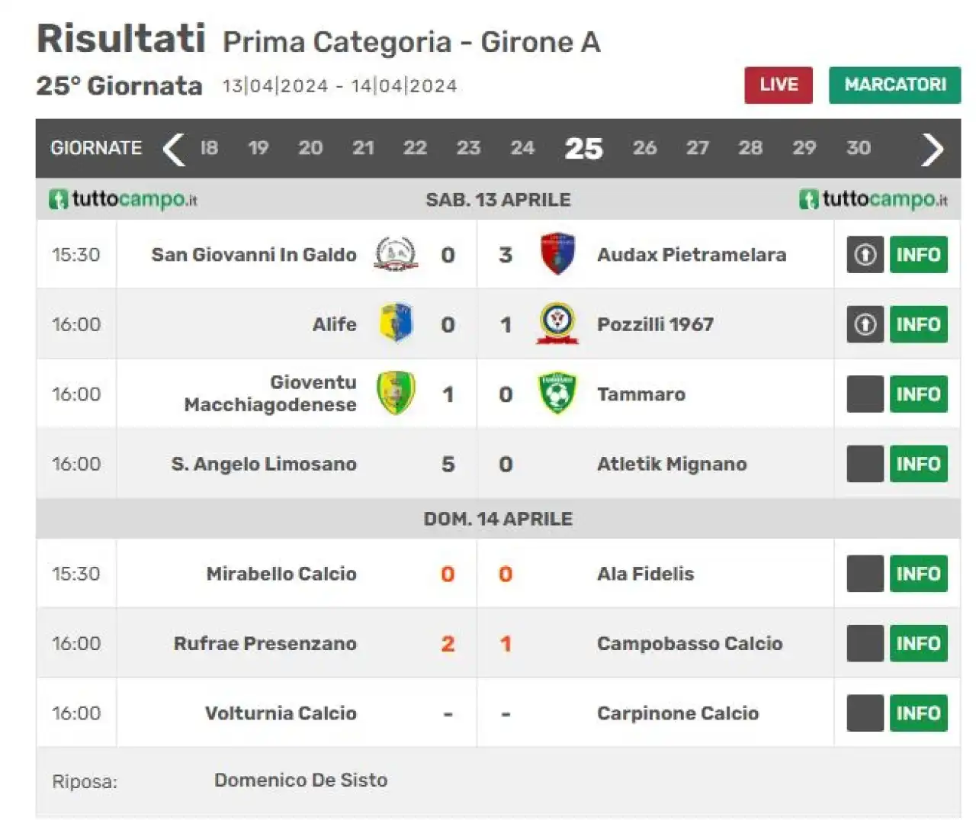The height and width of the screenshot is (840, 976).
Task: Click the Audax Pietramelara team crest
Action: point(557,254)
